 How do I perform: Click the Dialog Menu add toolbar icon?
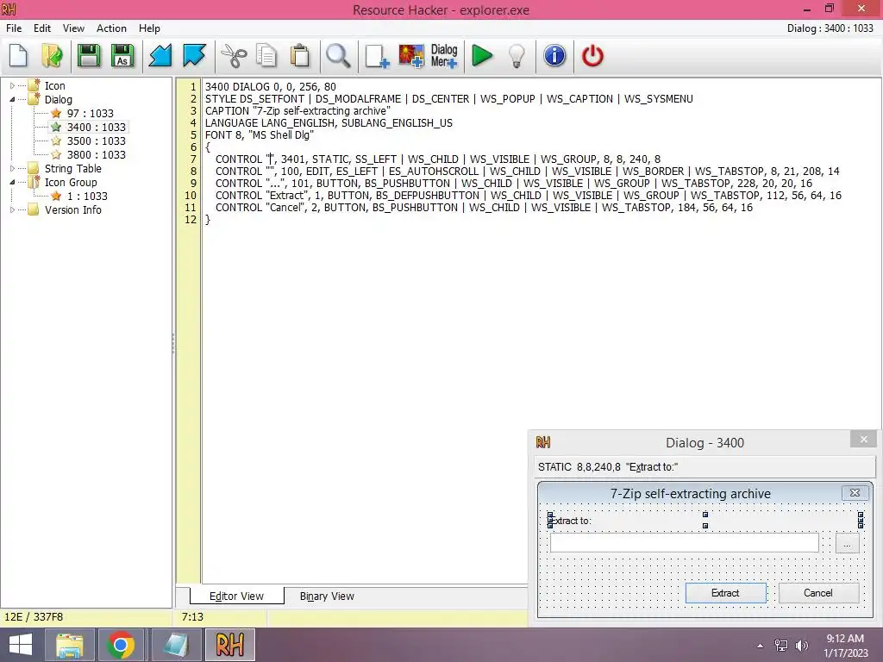coord(444,56)
